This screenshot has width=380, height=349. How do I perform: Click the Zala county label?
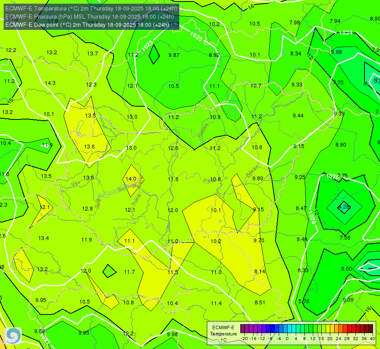click(98, 204)
